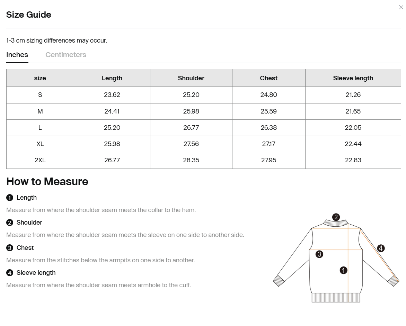
Task: Select the 2XL size row label
Action: tap(40, 160)
